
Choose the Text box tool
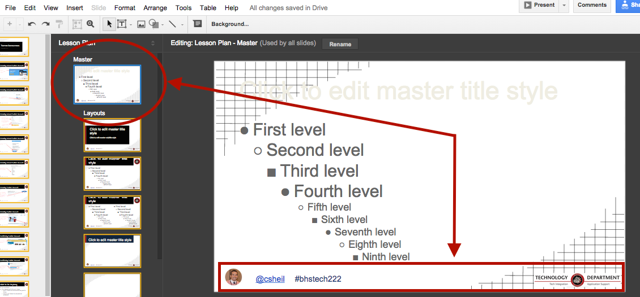point(121,24)
